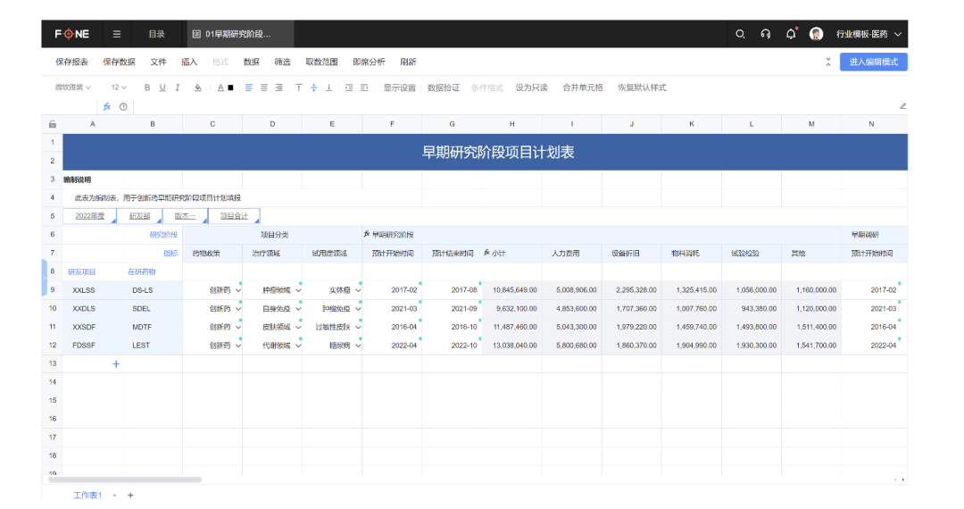Click the user avatar picture
This screenshot has height=509, width=964.
coord(817,34)
